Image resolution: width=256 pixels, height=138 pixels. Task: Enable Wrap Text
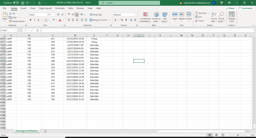(96, 15)
